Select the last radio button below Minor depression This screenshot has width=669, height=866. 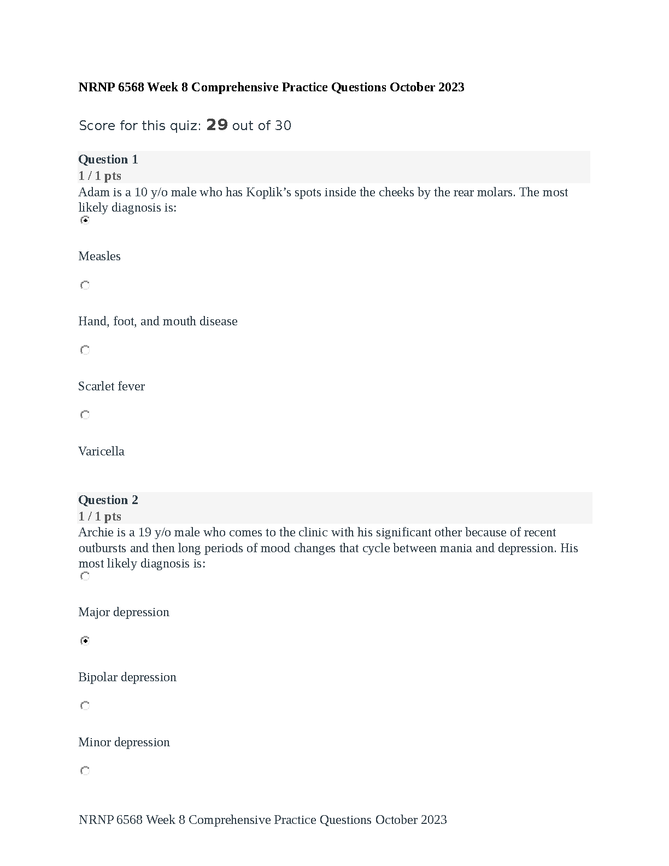[x=85, y=771]
